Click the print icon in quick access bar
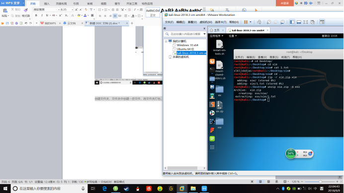Screen dimensions: 344x193 (16, 23)
